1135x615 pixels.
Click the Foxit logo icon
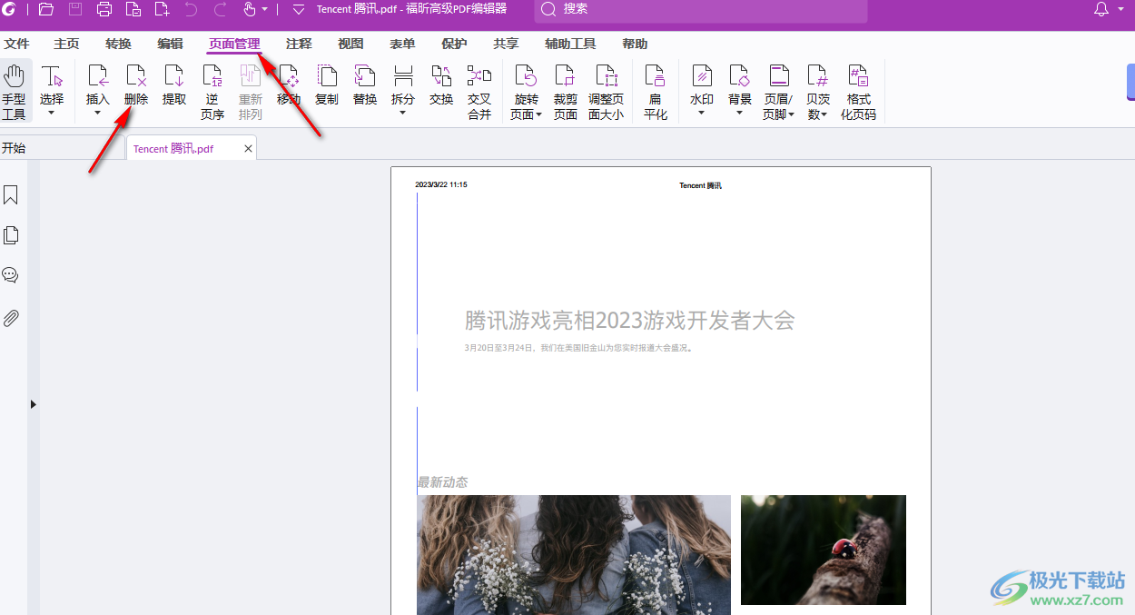10,9
